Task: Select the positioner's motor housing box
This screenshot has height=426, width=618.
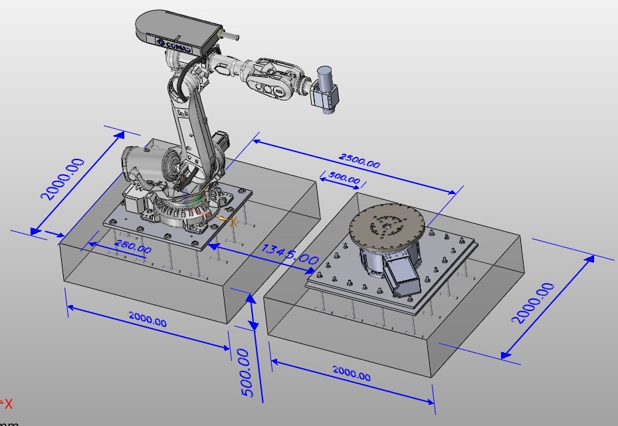Action: coord(403,276)
